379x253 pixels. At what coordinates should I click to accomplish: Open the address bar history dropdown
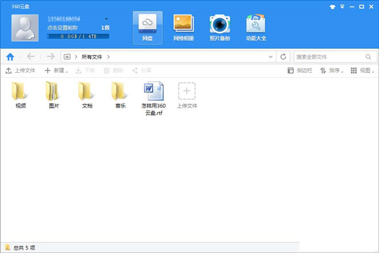point(270,57)
